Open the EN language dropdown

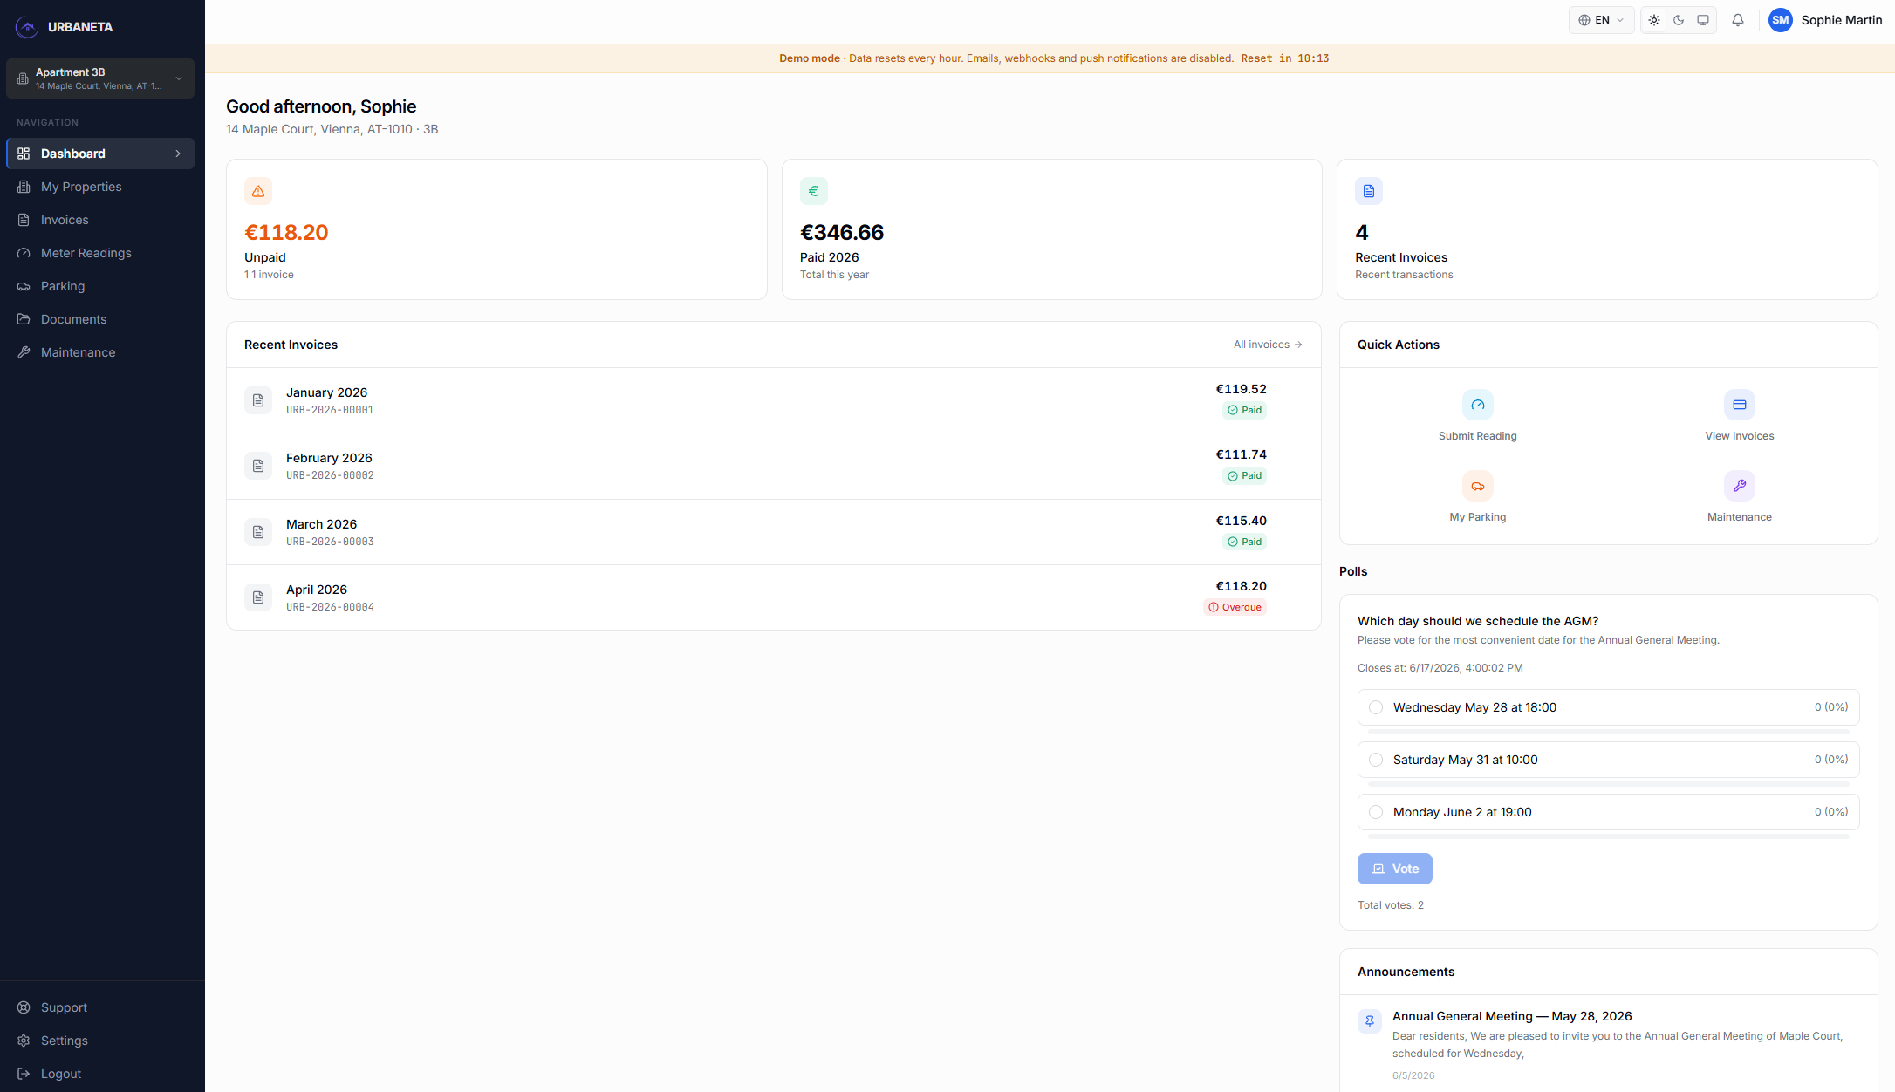point(1601,20)
